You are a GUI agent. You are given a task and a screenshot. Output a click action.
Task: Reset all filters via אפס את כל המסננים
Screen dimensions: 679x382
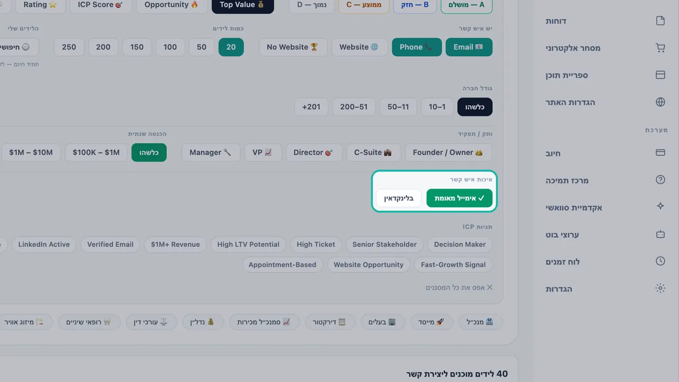(x=459, y=287)
